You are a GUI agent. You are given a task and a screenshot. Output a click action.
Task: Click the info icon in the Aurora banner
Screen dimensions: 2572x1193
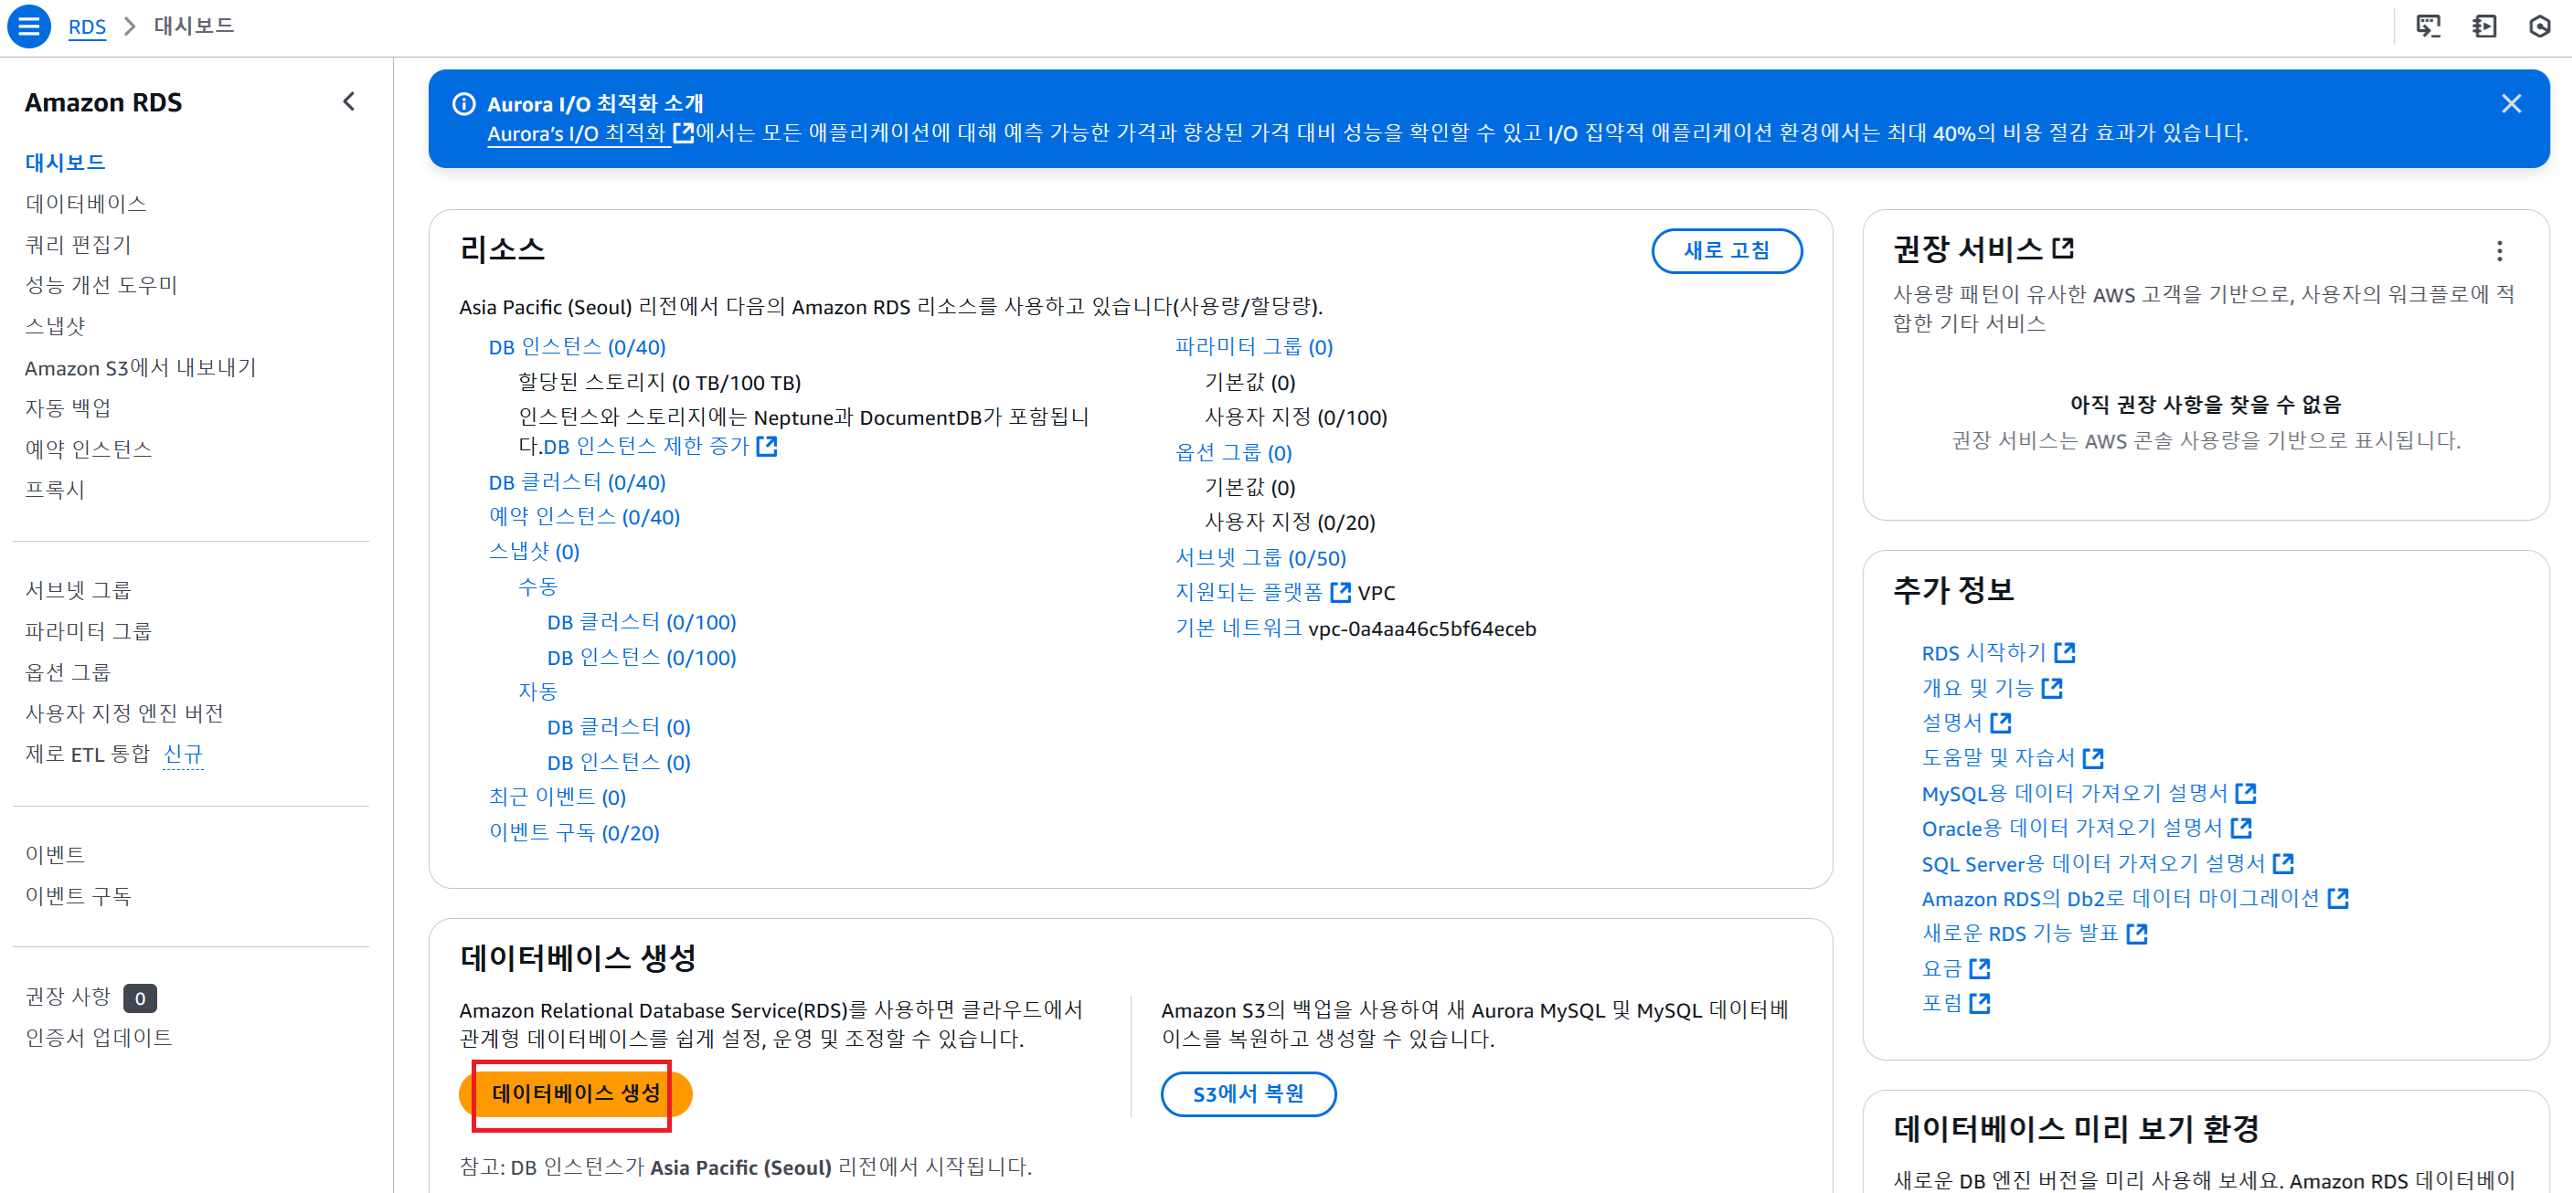464,104
